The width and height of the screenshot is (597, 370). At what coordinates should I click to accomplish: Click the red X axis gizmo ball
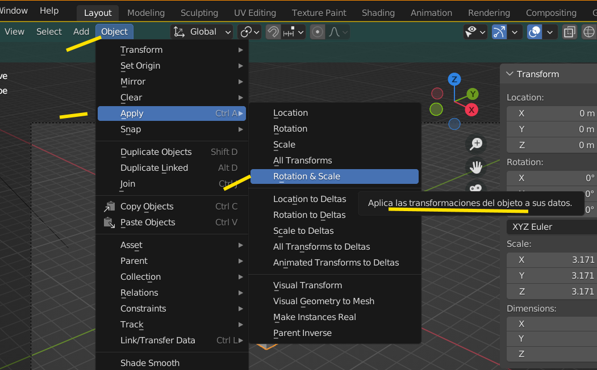471,110
